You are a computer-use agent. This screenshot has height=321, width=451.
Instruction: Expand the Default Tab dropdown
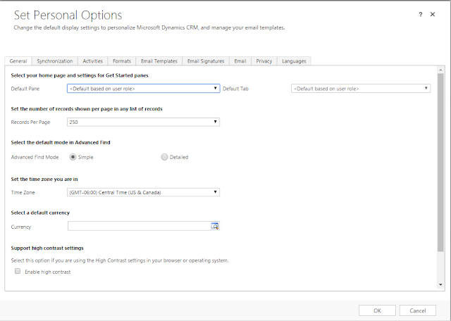361,89
